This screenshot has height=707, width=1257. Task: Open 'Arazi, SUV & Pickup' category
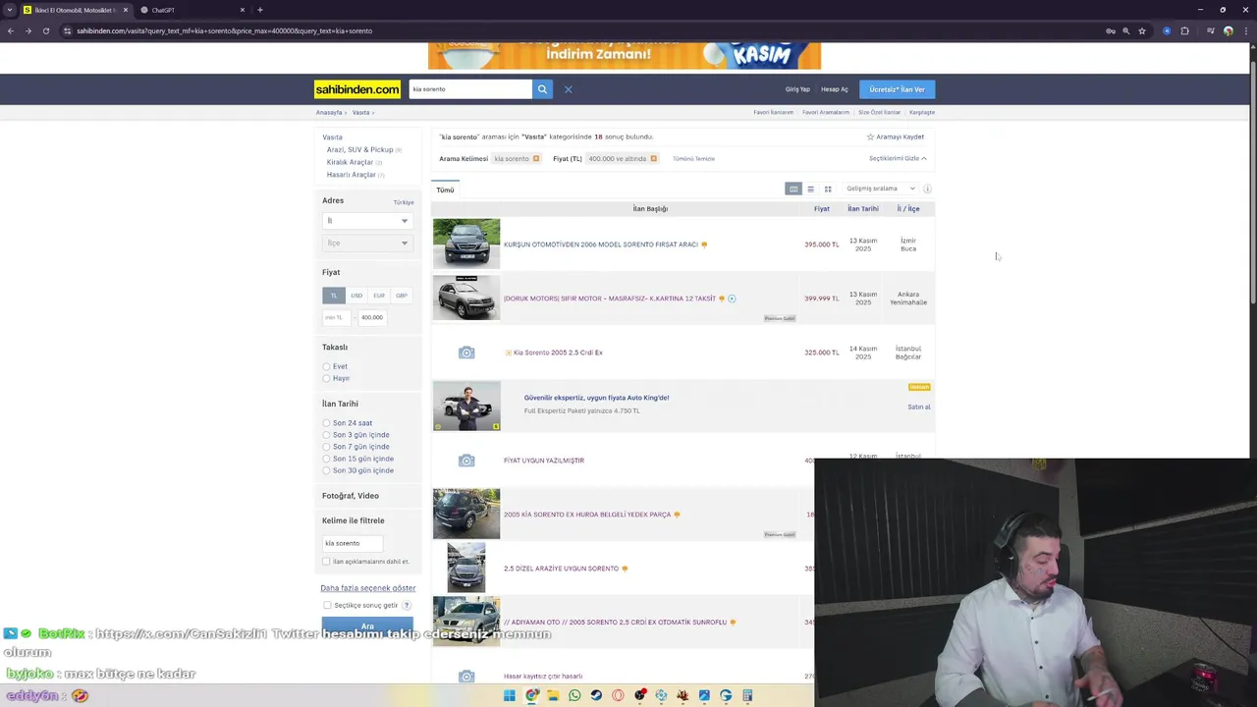359,150
